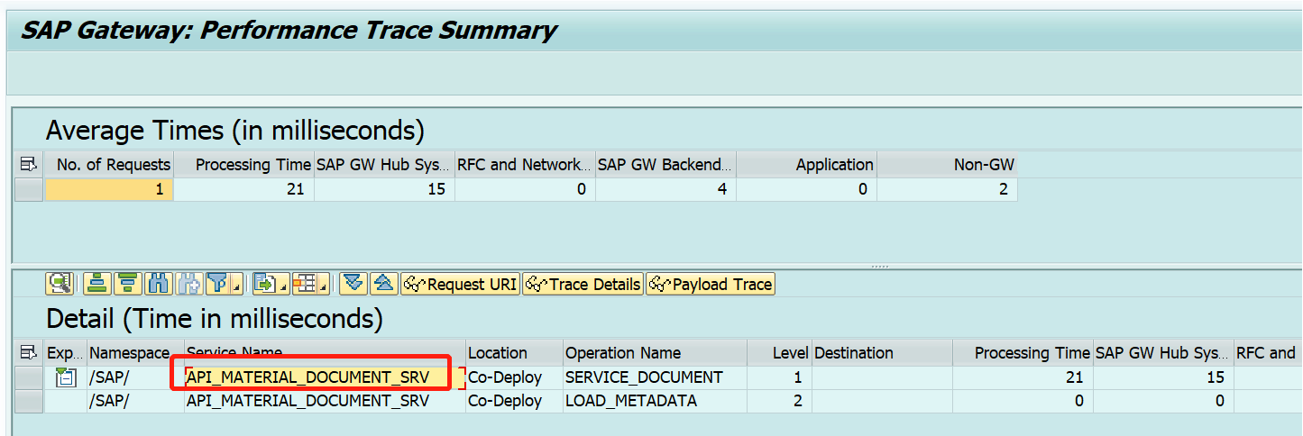Screen dimensions: 1303x436
Task: Select the LOAD_METADATA row using its row selector
Action: click(x=29, y=401)
